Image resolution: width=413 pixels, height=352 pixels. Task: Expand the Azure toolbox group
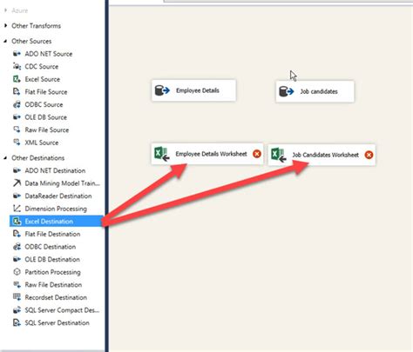point(5,10)
